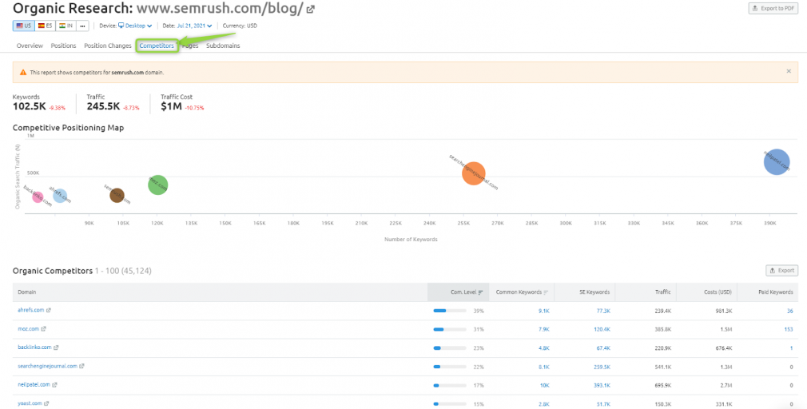Click the SE Keywords column header
Screen dimensions: 807x409
click(583, 292)
